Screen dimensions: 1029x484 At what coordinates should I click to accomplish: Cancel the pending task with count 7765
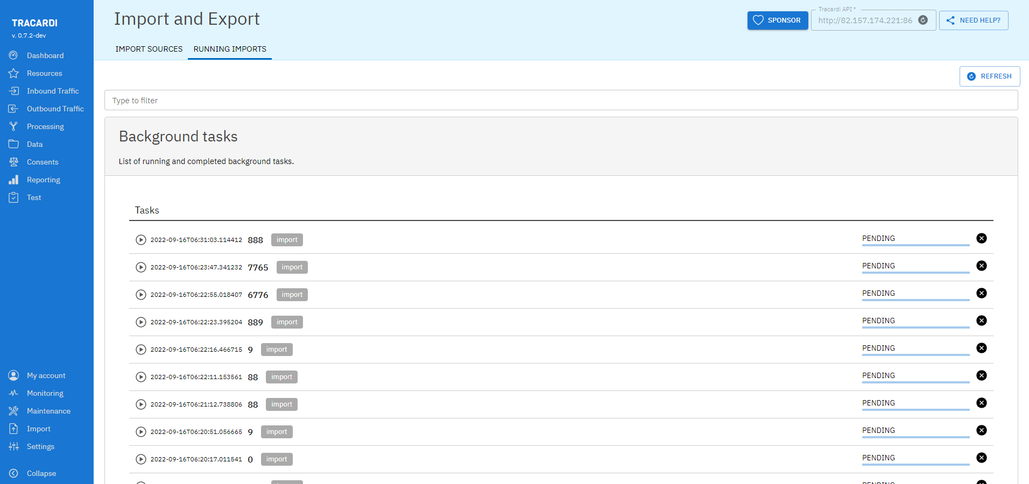982,266
